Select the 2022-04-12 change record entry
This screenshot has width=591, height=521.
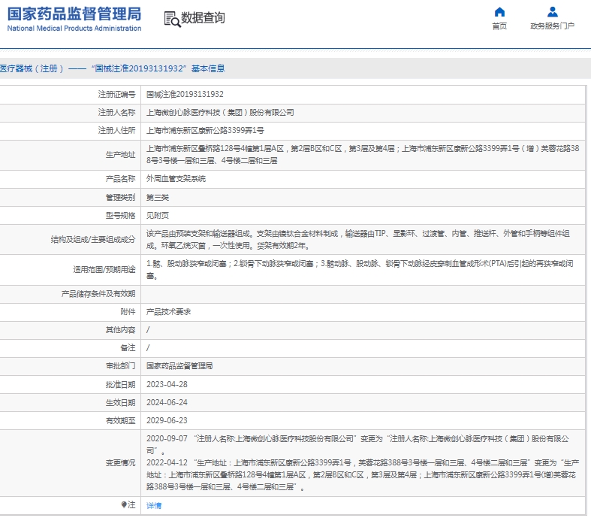[363, 474]
